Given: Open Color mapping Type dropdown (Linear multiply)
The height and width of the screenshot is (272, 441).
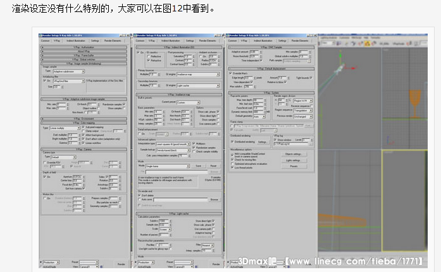Looking at the screenshot, I should pyautogui.click(x=65, y=128).
